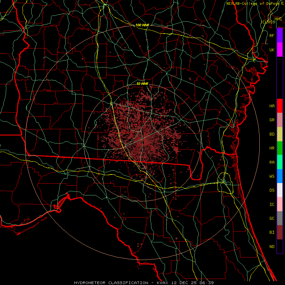Click the HR green legend swatch
The height and width of the screenshot is (285, 285).
(280, 148)
